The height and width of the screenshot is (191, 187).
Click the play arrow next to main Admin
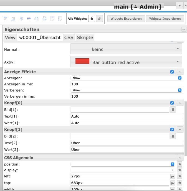(x=180, y=6)
